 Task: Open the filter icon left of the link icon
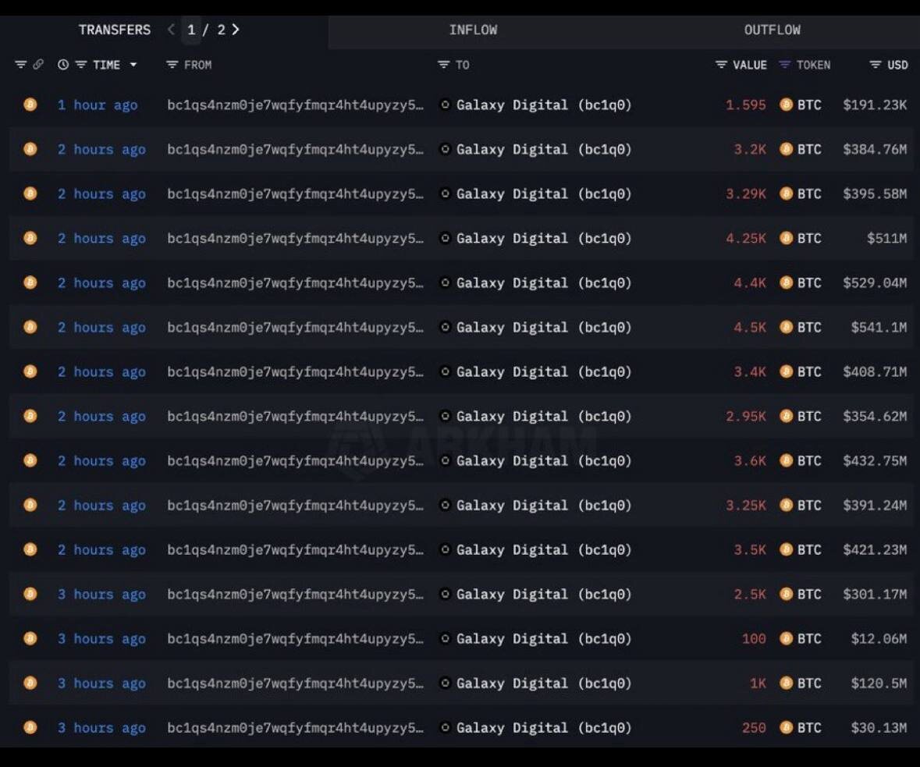(x=20, y=65)
